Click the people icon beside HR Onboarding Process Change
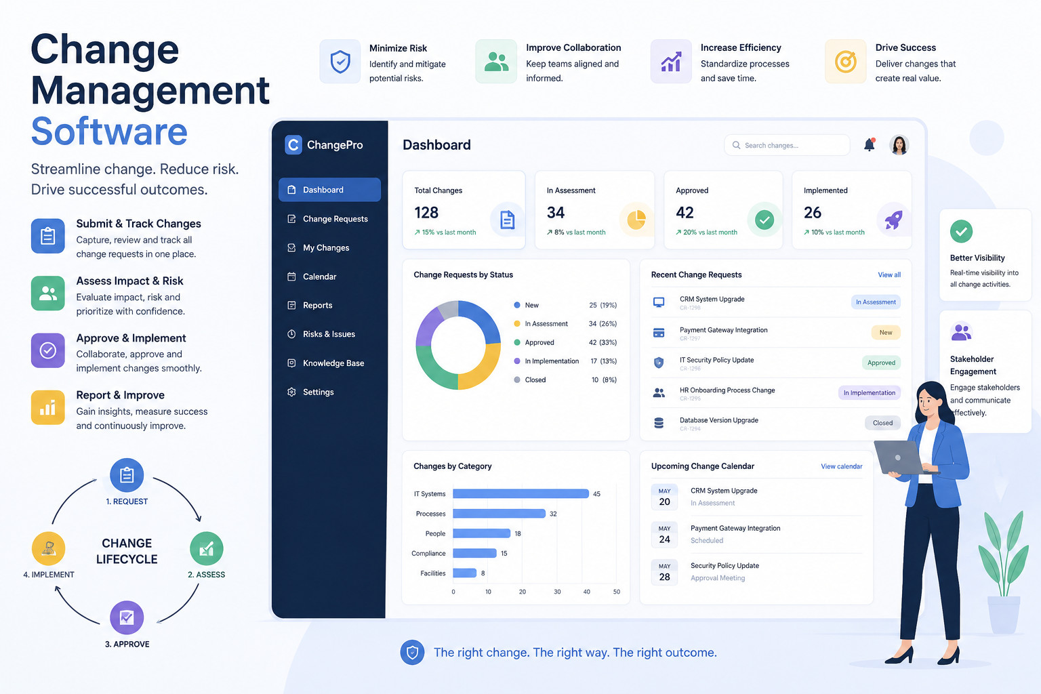The image size is (1041, 694). click(x=659, y=392)
